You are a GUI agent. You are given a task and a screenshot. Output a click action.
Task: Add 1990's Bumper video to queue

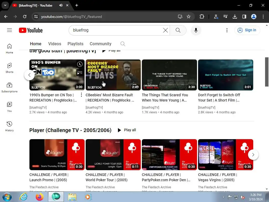click(80, 73)
